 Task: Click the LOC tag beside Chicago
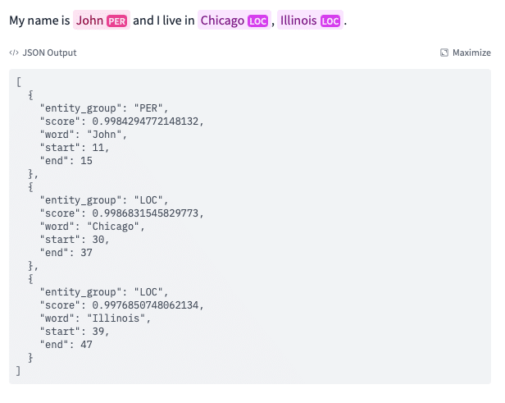point(257,21)
